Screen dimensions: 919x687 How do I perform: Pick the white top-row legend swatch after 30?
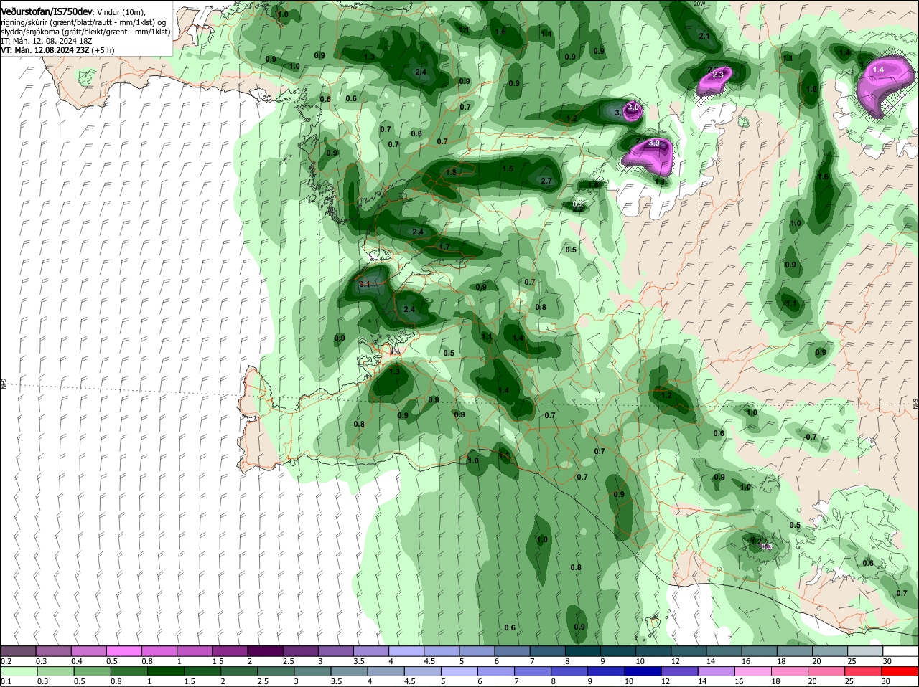coord(901,650)
